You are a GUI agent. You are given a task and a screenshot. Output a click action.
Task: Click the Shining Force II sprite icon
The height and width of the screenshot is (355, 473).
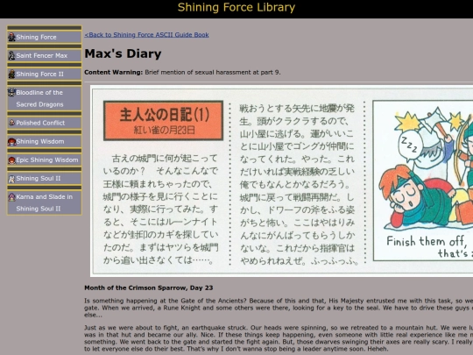(11, 74)
